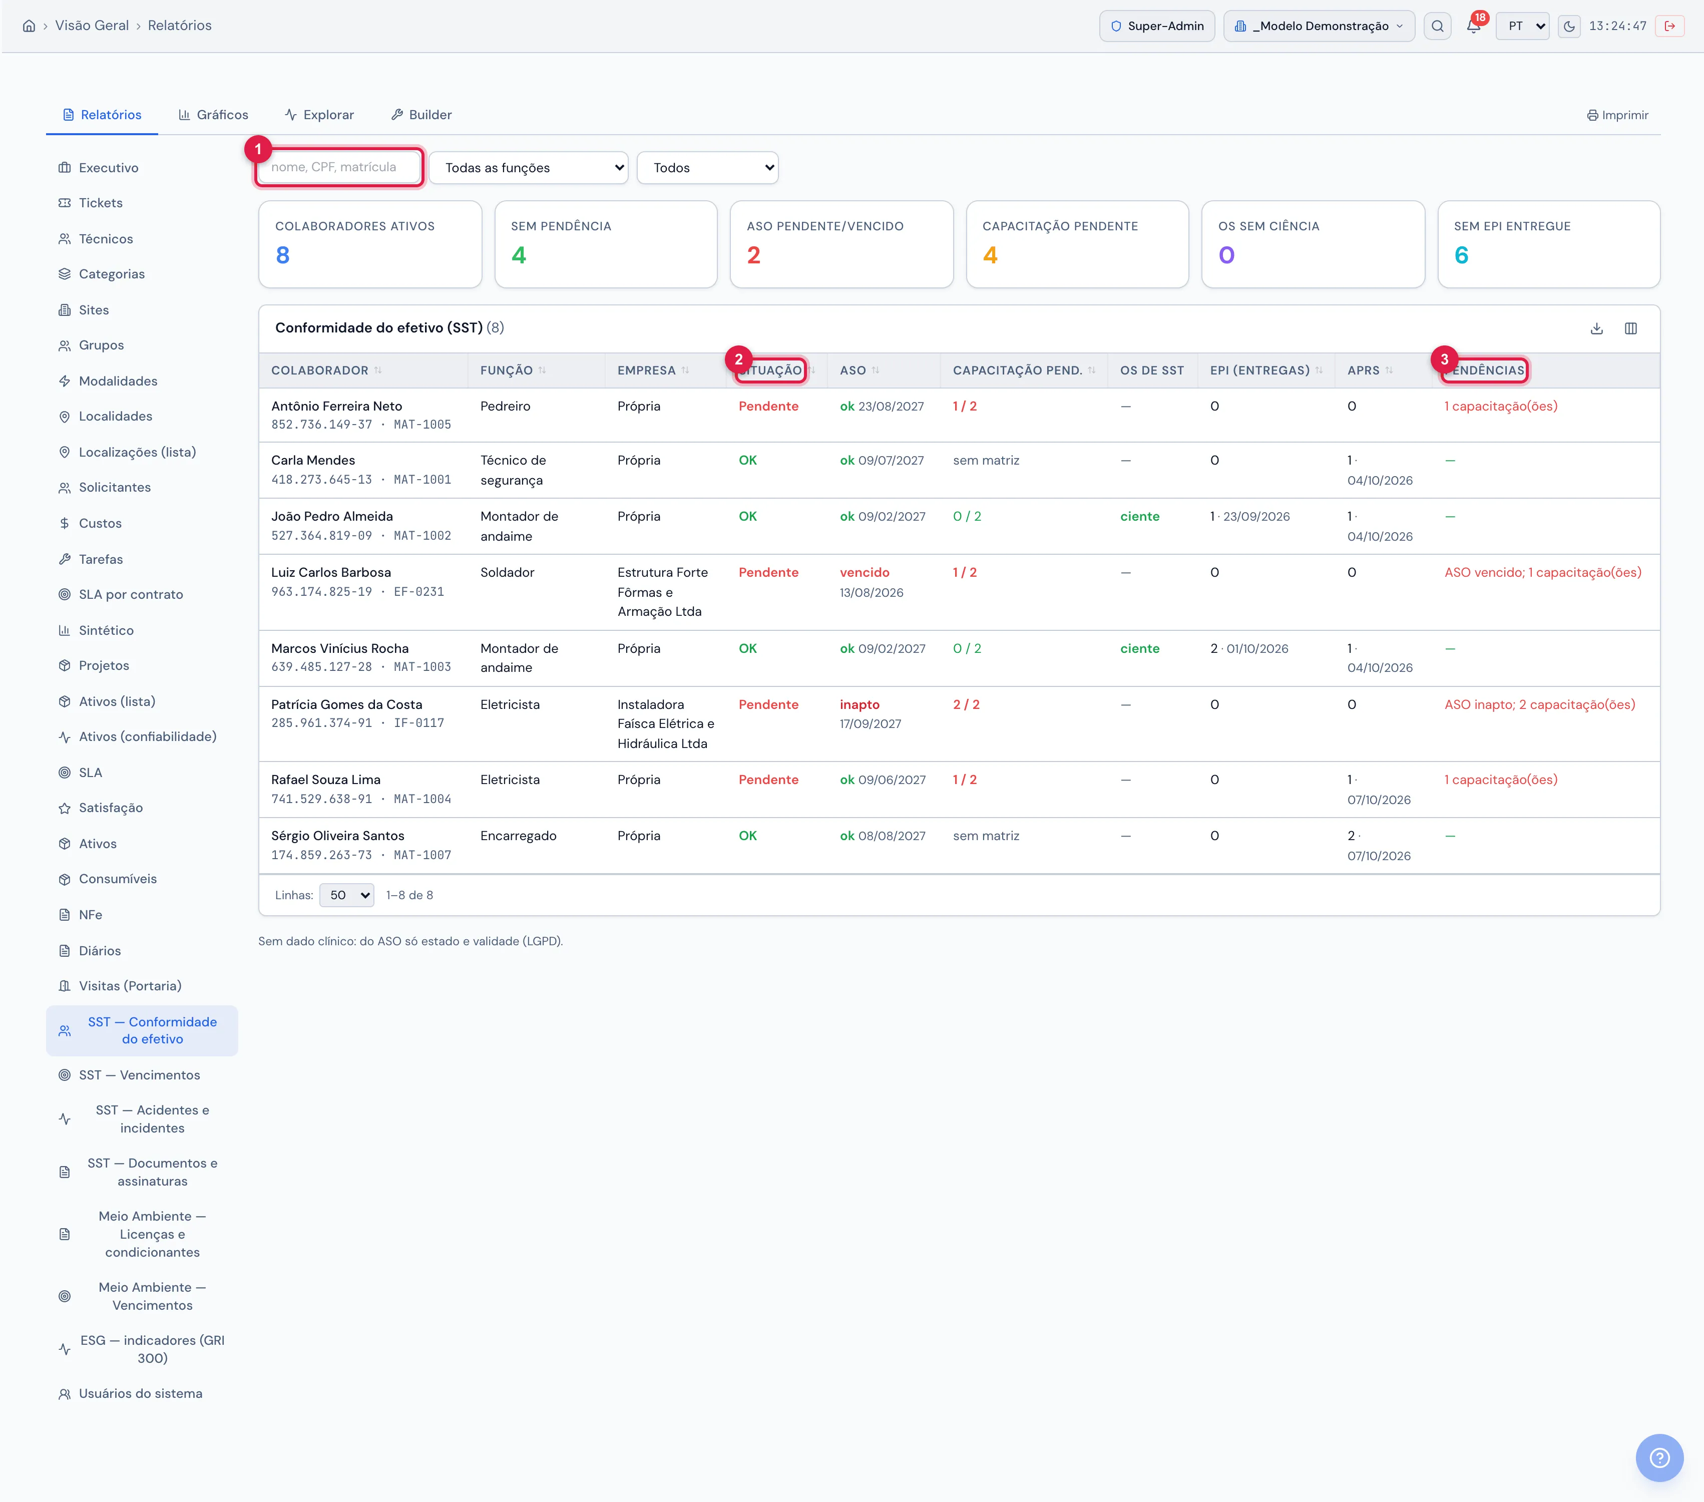Click the nome, CPF, matrícula search field

click(x=339, y=168)
